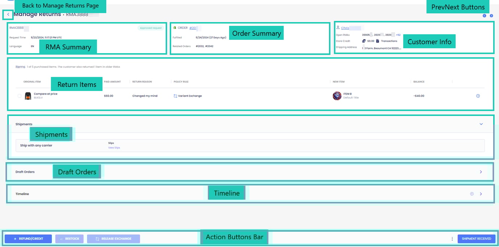499x247 pixels.
Task: Open item details via the circled arrow
Action: 478,96
